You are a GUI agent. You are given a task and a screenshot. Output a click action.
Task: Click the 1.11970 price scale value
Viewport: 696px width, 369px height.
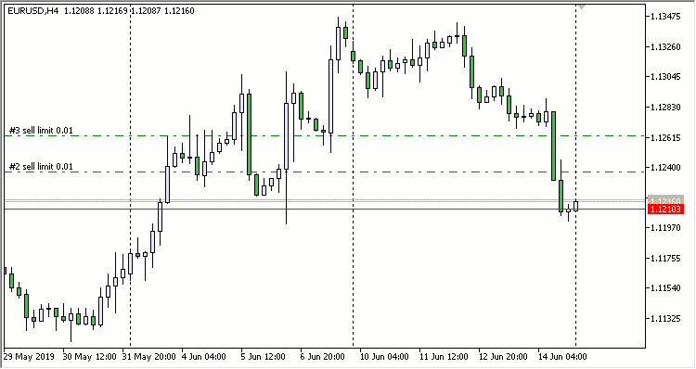(x=665, y=228)
